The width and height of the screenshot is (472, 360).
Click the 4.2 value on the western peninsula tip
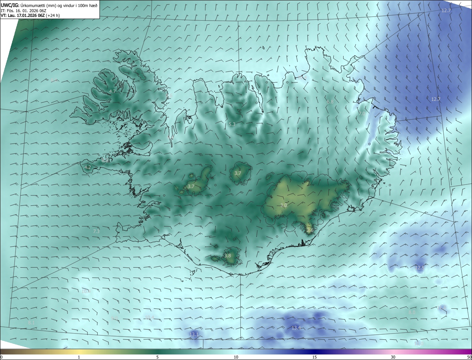pyautogui.click(x=88, y=167)
